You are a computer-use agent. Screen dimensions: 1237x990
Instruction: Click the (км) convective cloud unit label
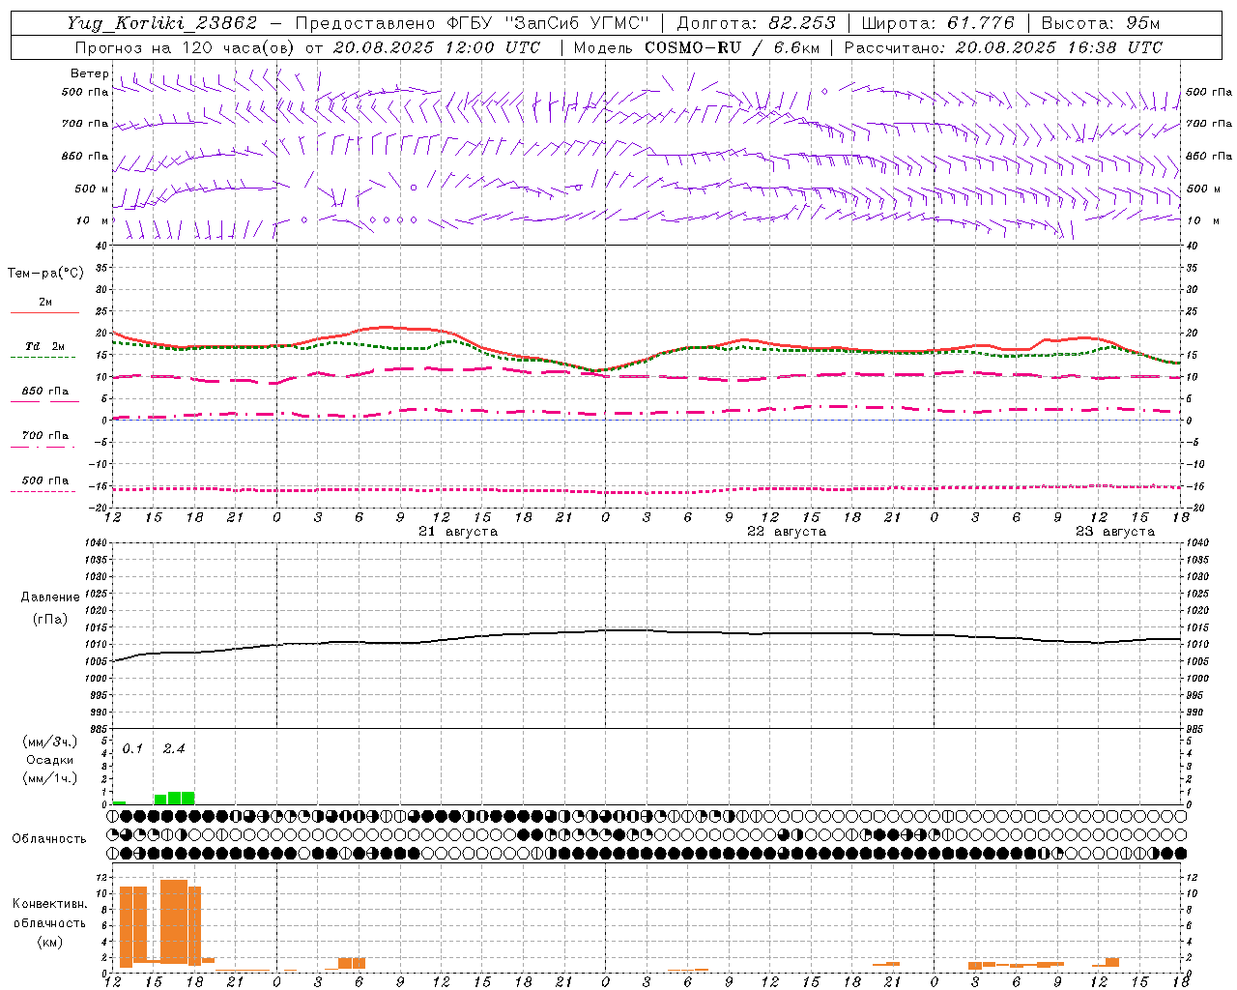[x=50, y=942]
